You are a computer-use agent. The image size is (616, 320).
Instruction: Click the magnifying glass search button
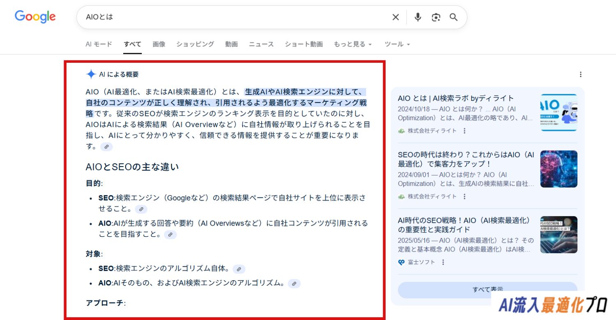pos(453,17)
